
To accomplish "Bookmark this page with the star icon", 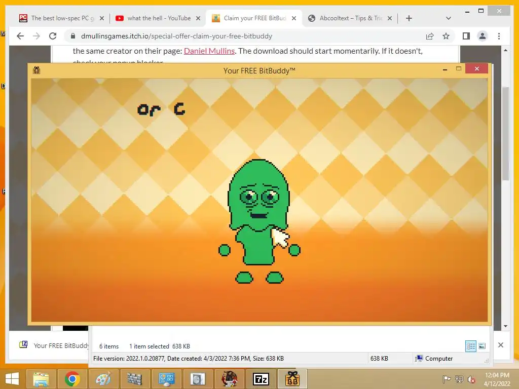I will pos(446,36).
